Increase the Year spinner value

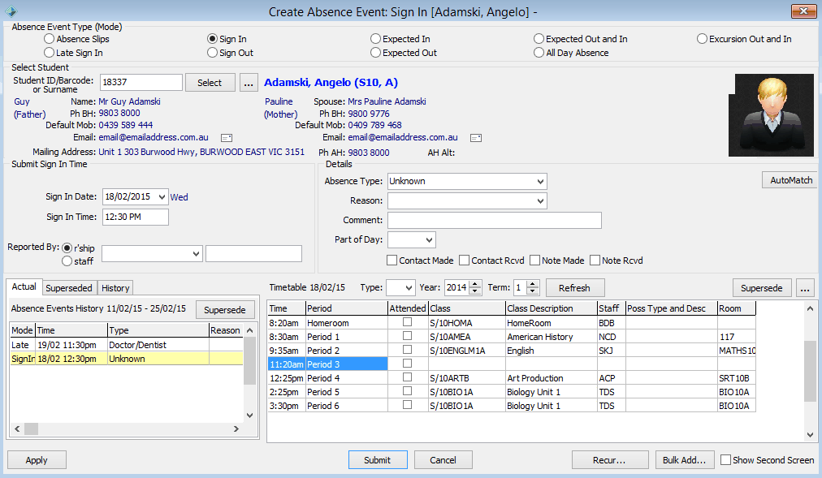tap(475, 284)
